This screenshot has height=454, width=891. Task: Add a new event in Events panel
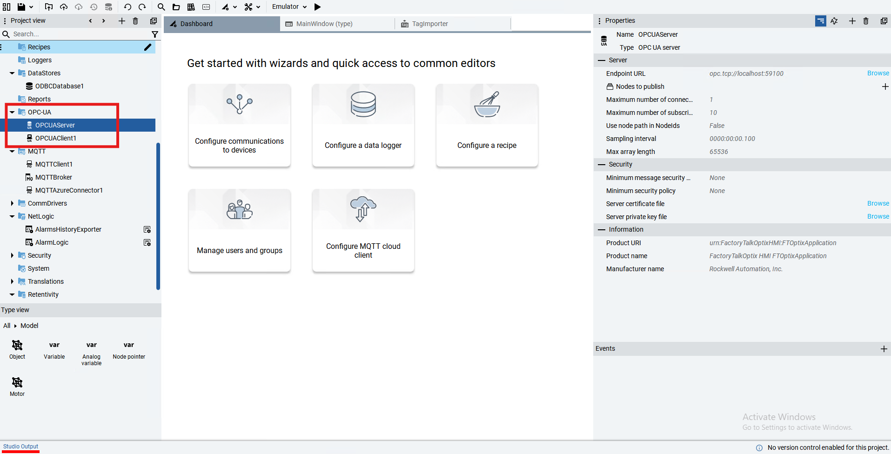(x=884, y=349)
